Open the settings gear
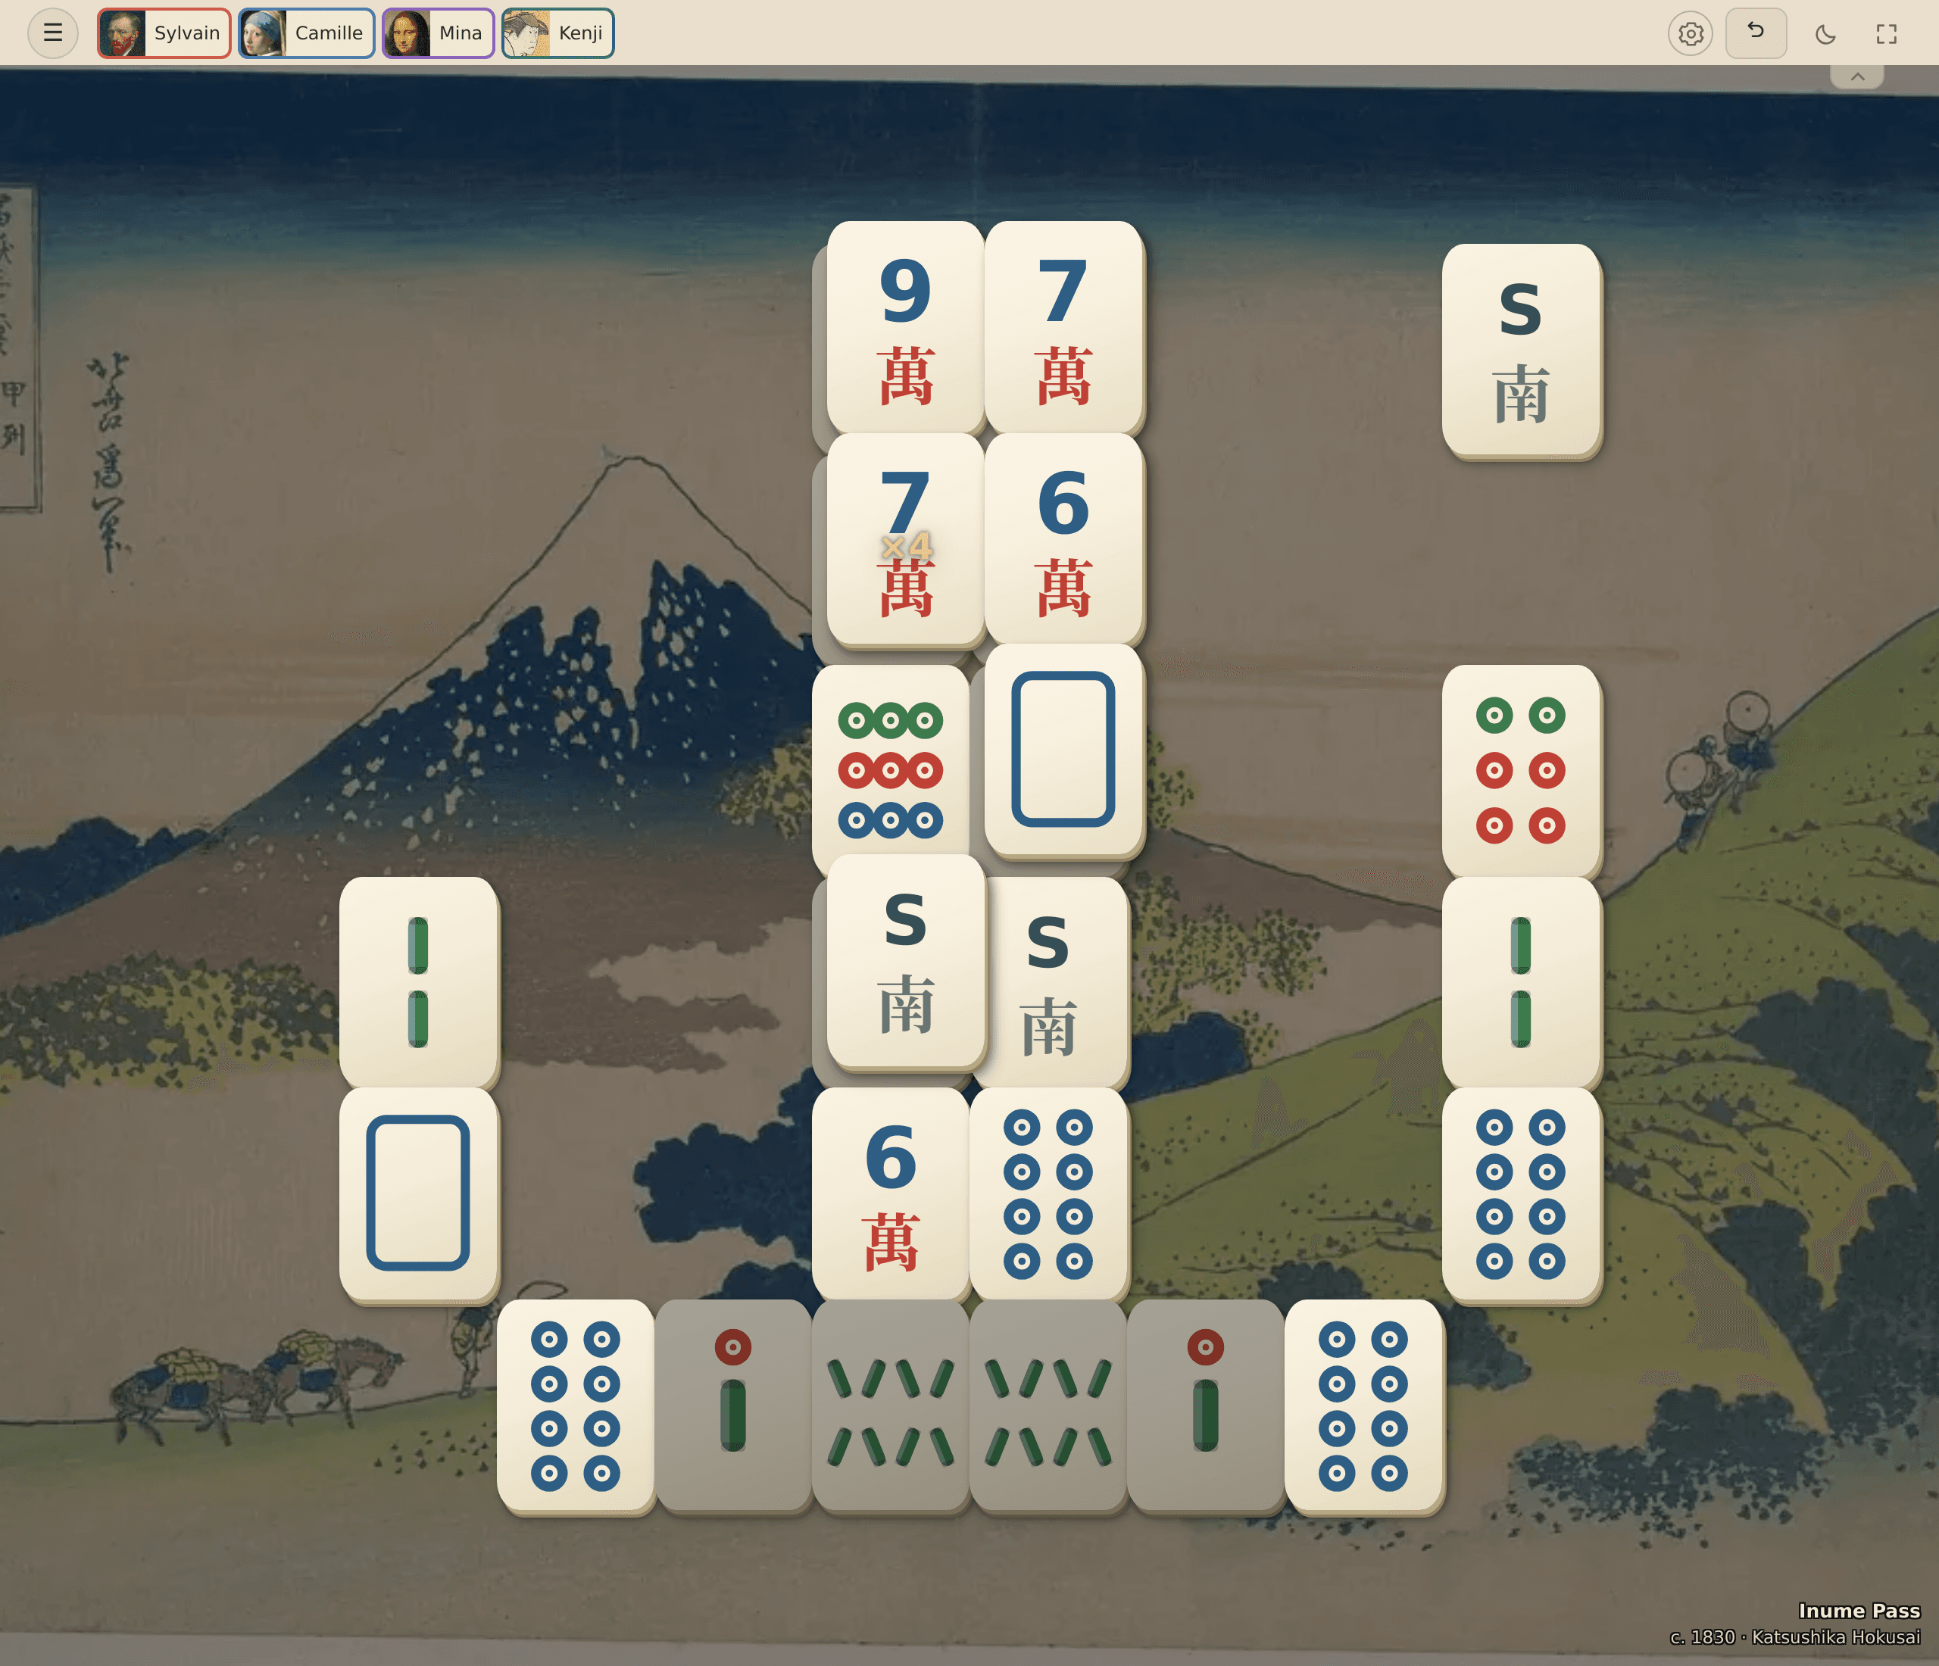 pos(1690,33)
